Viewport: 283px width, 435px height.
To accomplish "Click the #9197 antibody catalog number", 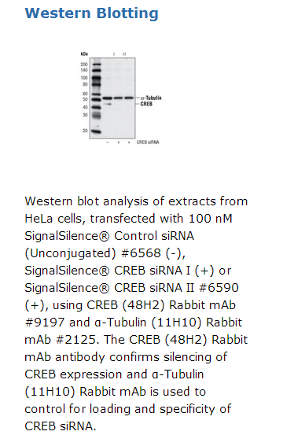I will 45,323.
